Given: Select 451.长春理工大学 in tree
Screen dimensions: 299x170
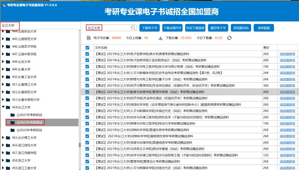Looking at the screenshot, I should click(24, 84).
